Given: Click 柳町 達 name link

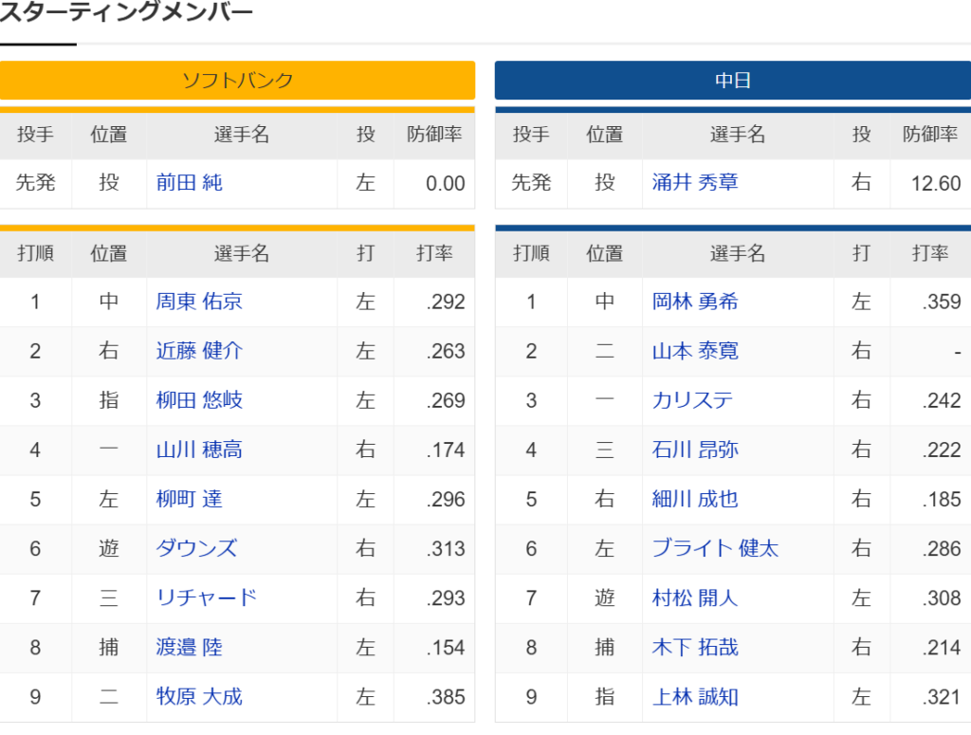Looking at the screenshot, I should 189,499.
